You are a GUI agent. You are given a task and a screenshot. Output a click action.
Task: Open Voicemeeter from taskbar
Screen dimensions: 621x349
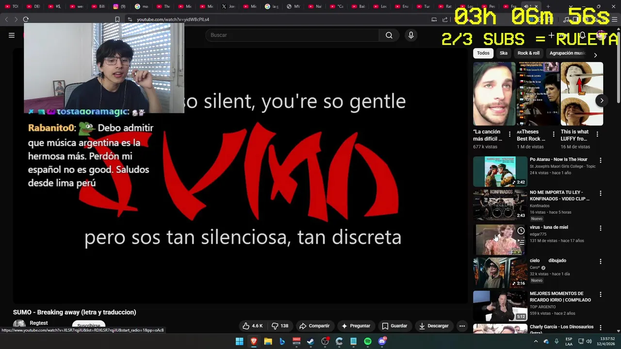pos(296,341)
